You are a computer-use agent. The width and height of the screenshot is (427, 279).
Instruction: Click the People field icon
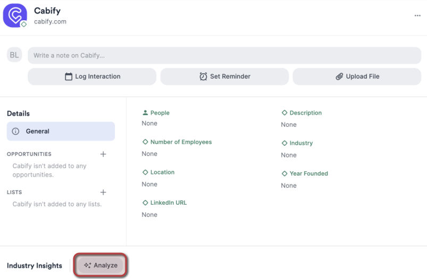click(145, 113)
